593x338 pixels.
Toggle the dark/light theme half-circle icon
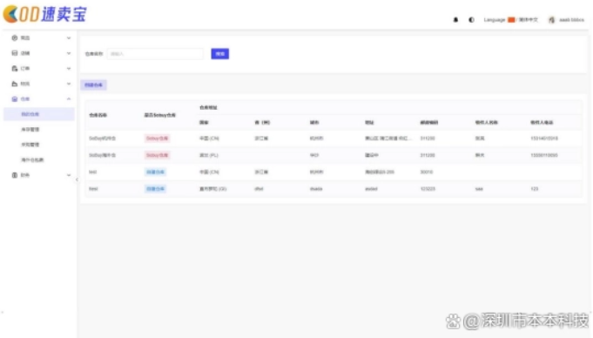471,20
